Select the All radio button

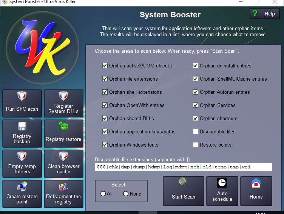[x=103, y=194]
